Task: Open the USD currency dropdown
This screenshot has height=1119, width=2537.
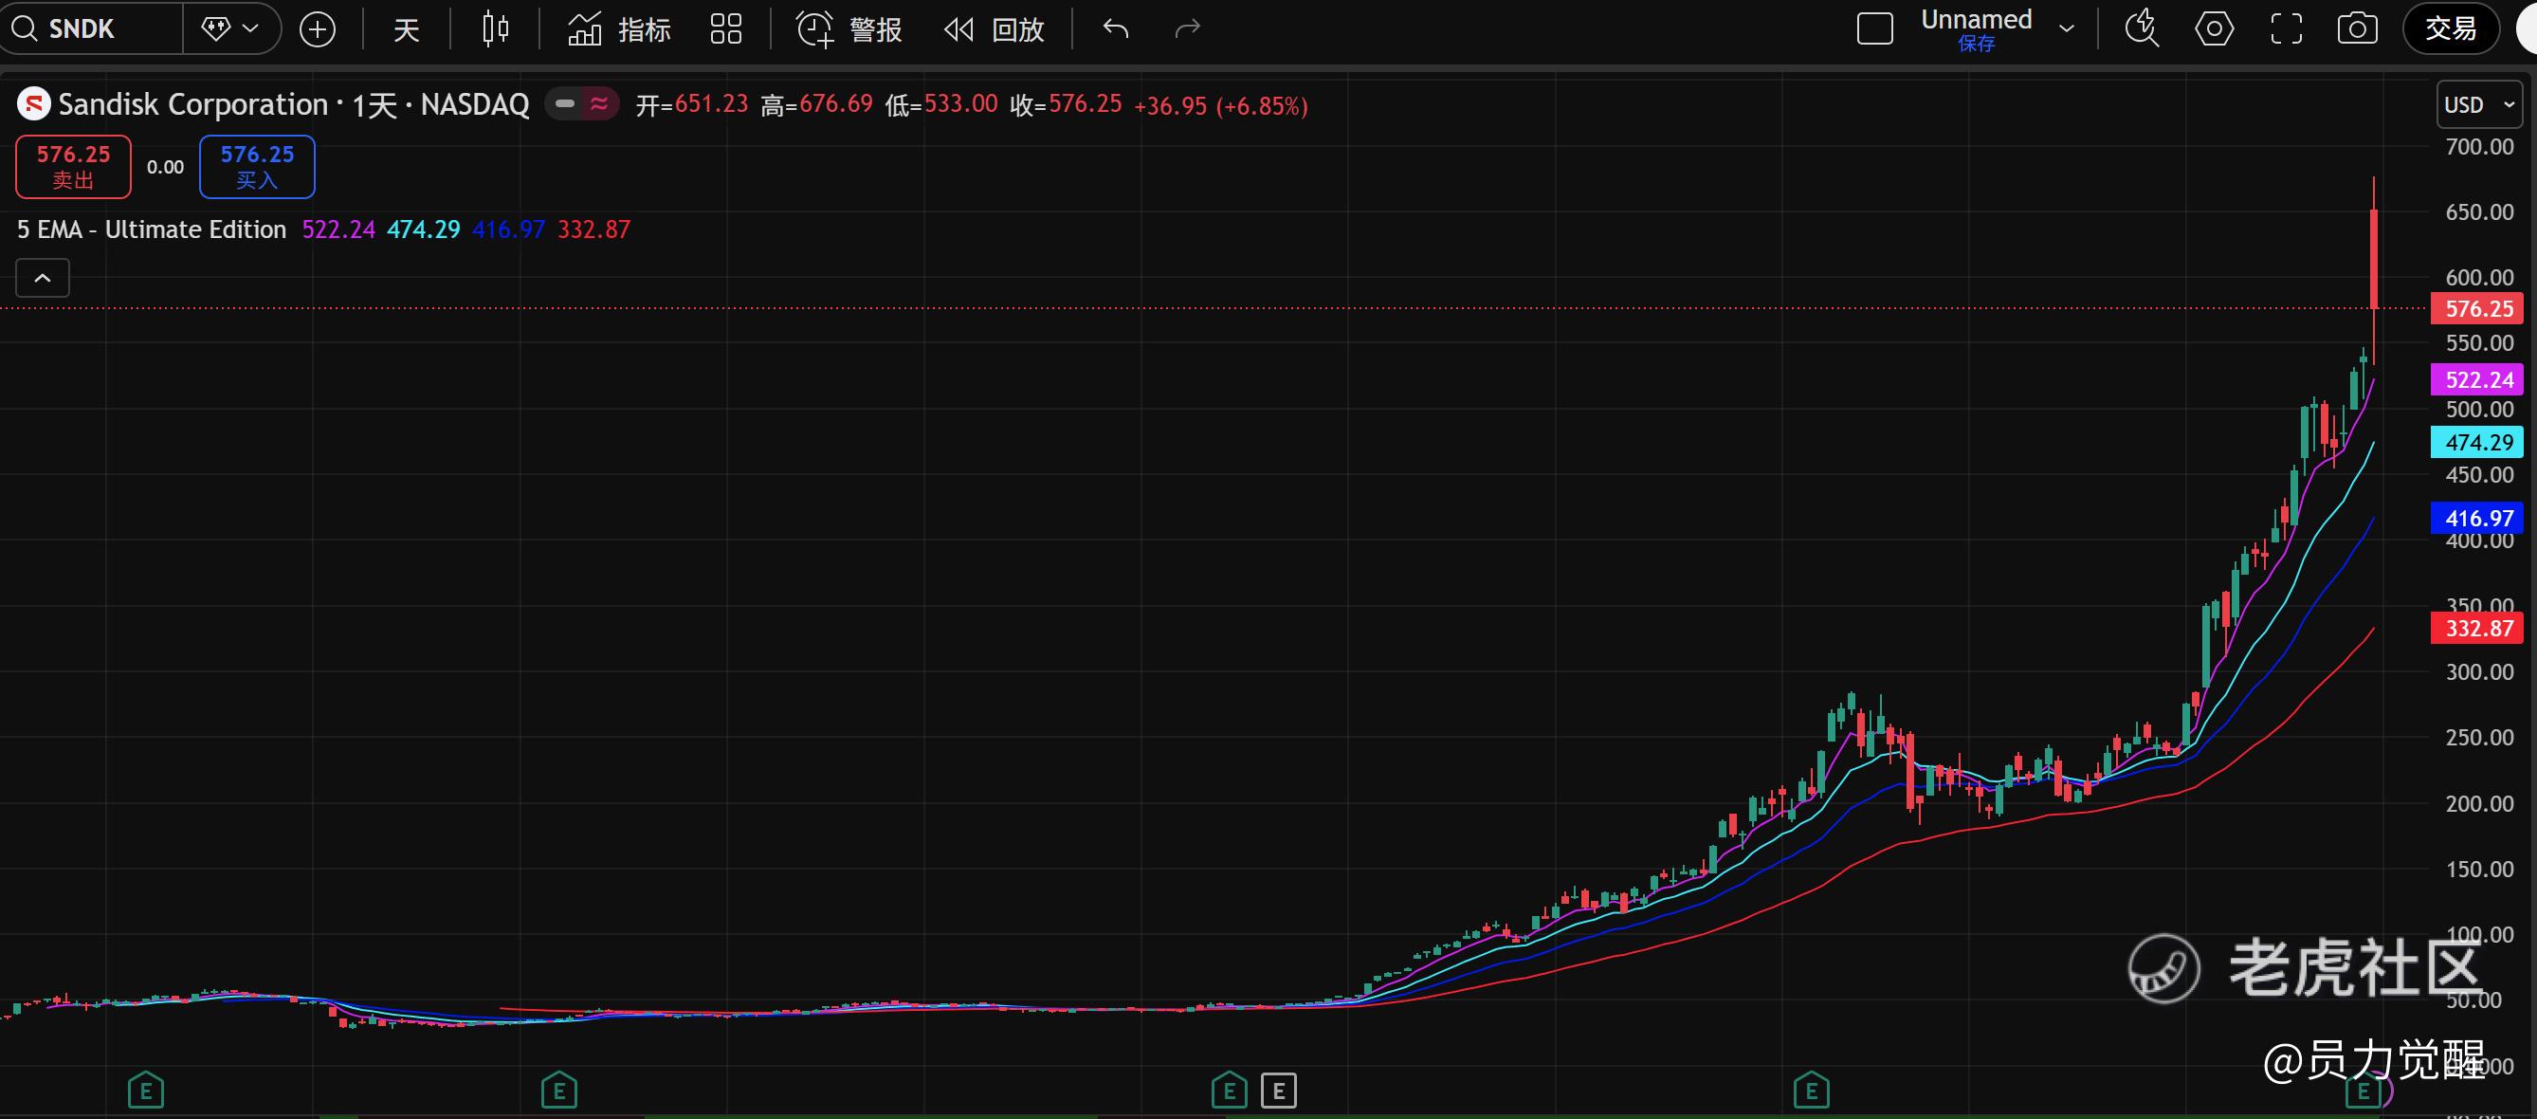Action: pyautogui.click(x=2479, y=104)
